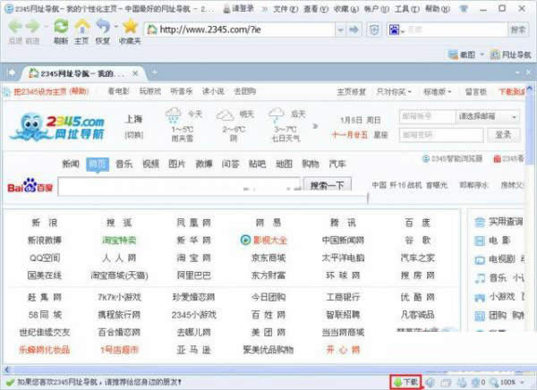Open the 只对你笑 dropdown
Image resolution: width=537 pixels, height=390 pixels.
394,91
